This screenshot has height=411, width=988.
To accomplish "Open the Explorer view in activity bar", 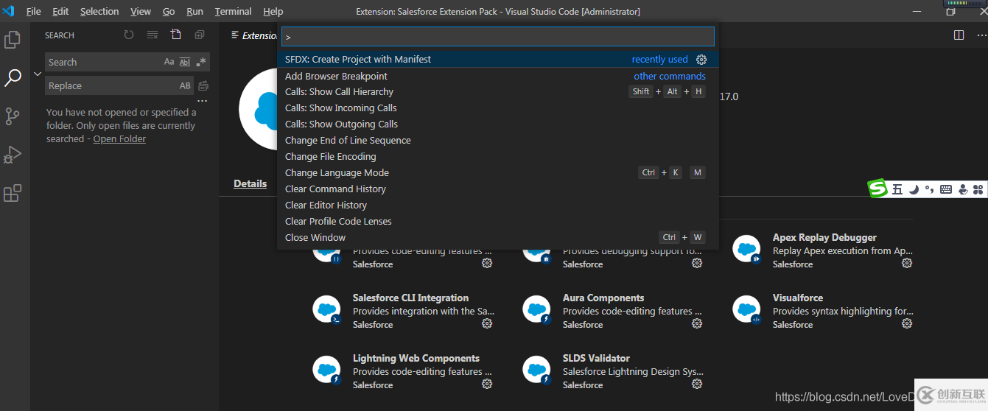I will [13, 40].
